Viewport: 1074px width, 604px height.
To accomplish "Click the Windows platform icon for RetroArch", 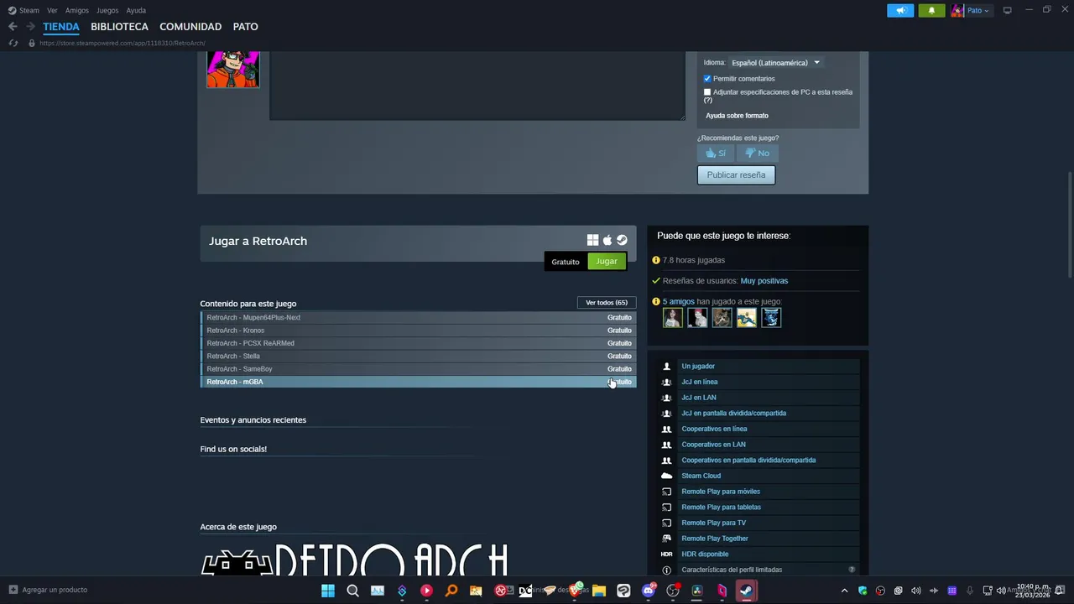I will tap(592, 240).
